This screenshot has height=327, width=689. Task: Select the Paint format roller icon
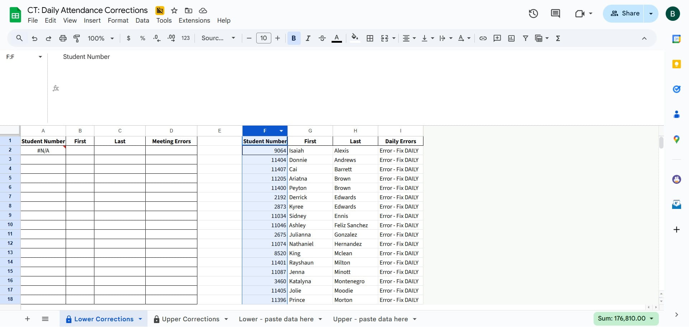click(77, 38)
